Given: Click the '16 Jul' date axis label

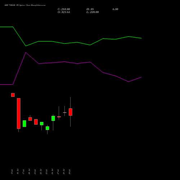Looking at the screenshot, I should [x=18, y=172].
